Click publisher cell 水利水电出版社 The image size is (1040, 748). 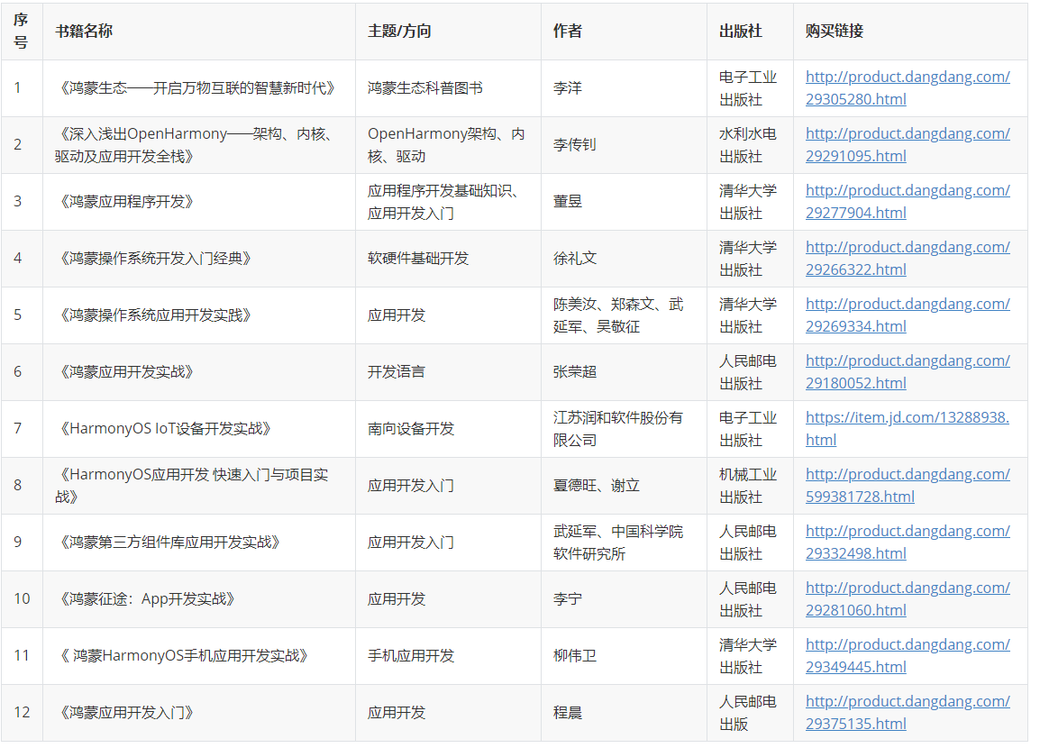[748, 145]
